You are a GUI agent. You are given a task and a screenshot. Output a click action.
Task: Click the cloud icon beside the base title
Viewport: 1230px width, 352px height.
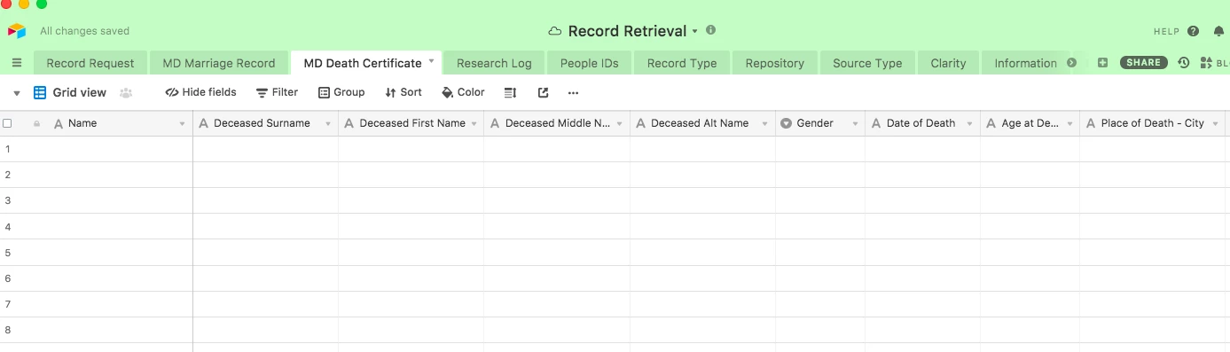click(x=555, y=31)
